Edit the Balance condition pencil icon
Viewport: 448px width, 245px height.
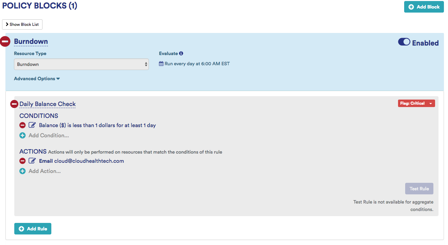coord(32,125)
